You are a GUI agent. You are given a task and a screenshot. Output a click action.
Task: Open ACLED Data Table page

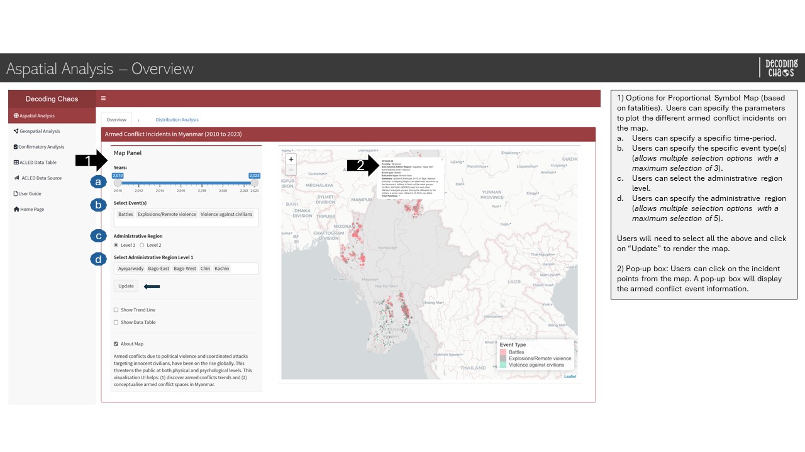coord(37,163)
